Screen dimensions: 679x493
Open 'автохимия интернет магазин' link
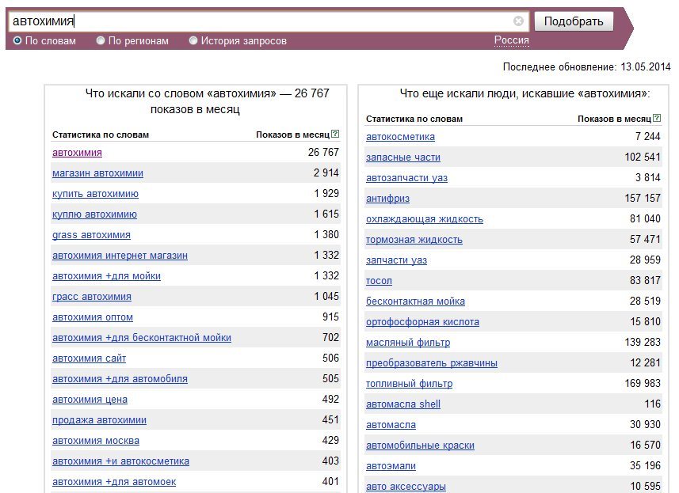pyautogui.click(x=120, y=256)
